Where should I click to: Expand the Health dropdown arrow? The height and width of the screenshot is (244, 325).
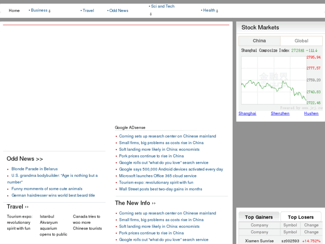click(x=217, y=11)
